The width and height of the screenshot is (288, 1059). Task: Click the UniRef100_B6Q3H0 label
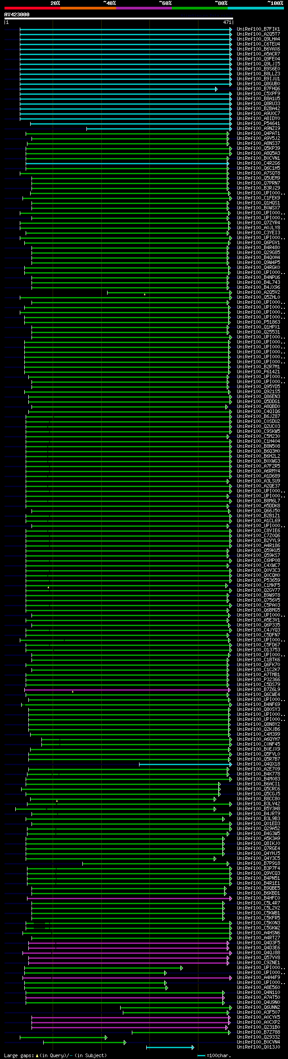(x=258, y=451)
